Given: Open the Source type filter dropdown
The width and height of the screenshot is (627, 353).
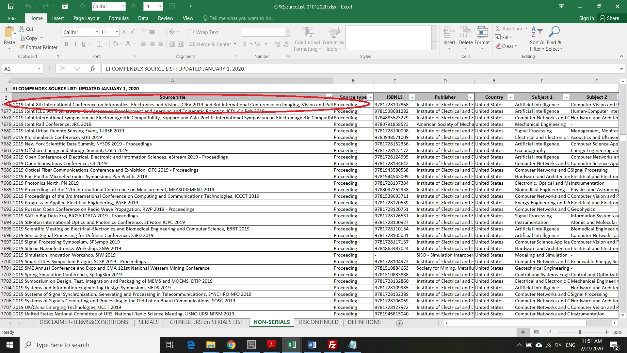Looking at the screenshot, I should coord(370,97).
